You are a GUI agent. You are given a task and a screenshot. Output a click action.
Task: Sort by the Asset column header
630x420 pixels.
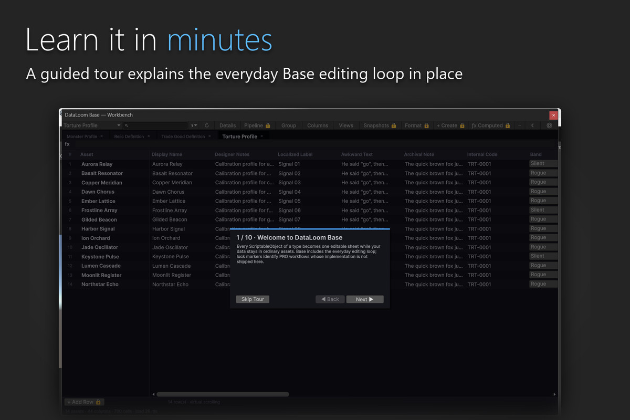click(87, 154)
